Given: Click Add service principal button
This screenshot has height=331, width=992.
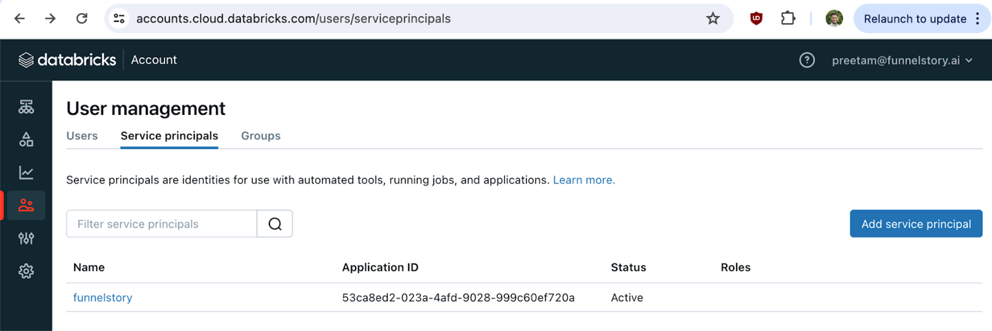Looking at the screenshot, I should [x=916, y=224].
